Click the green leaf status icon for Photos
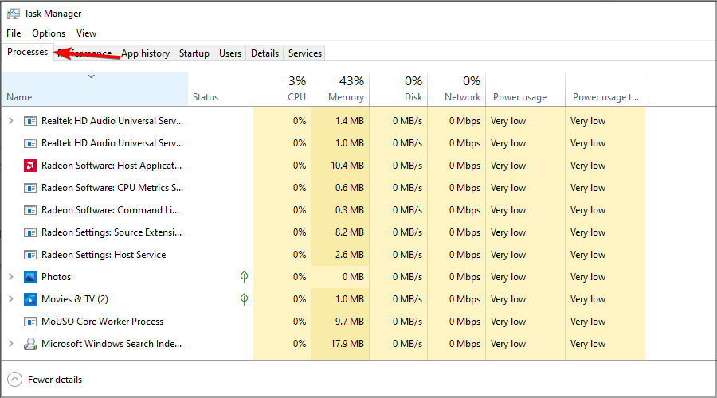Screen dimensions: 717x398 [245, 276]
